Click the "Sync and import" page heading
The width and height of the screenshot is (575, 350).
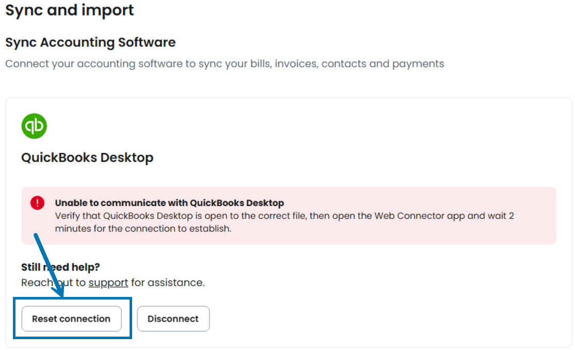(x=70, y=10)
